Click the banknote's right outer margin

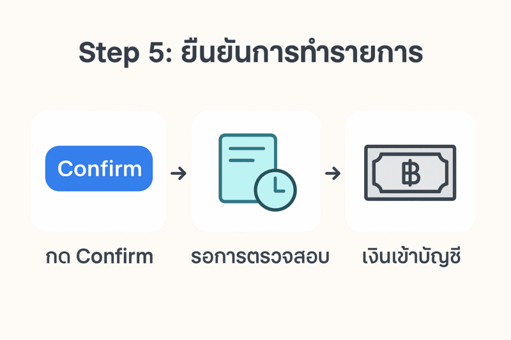(x=452, y=172)
